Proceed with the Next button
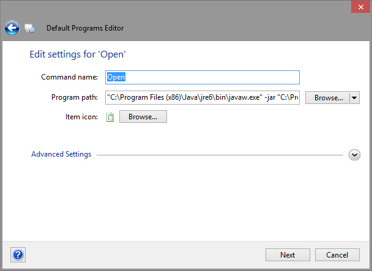The width and height of the screenshot is (372, 271). click(x=288, y=254)
